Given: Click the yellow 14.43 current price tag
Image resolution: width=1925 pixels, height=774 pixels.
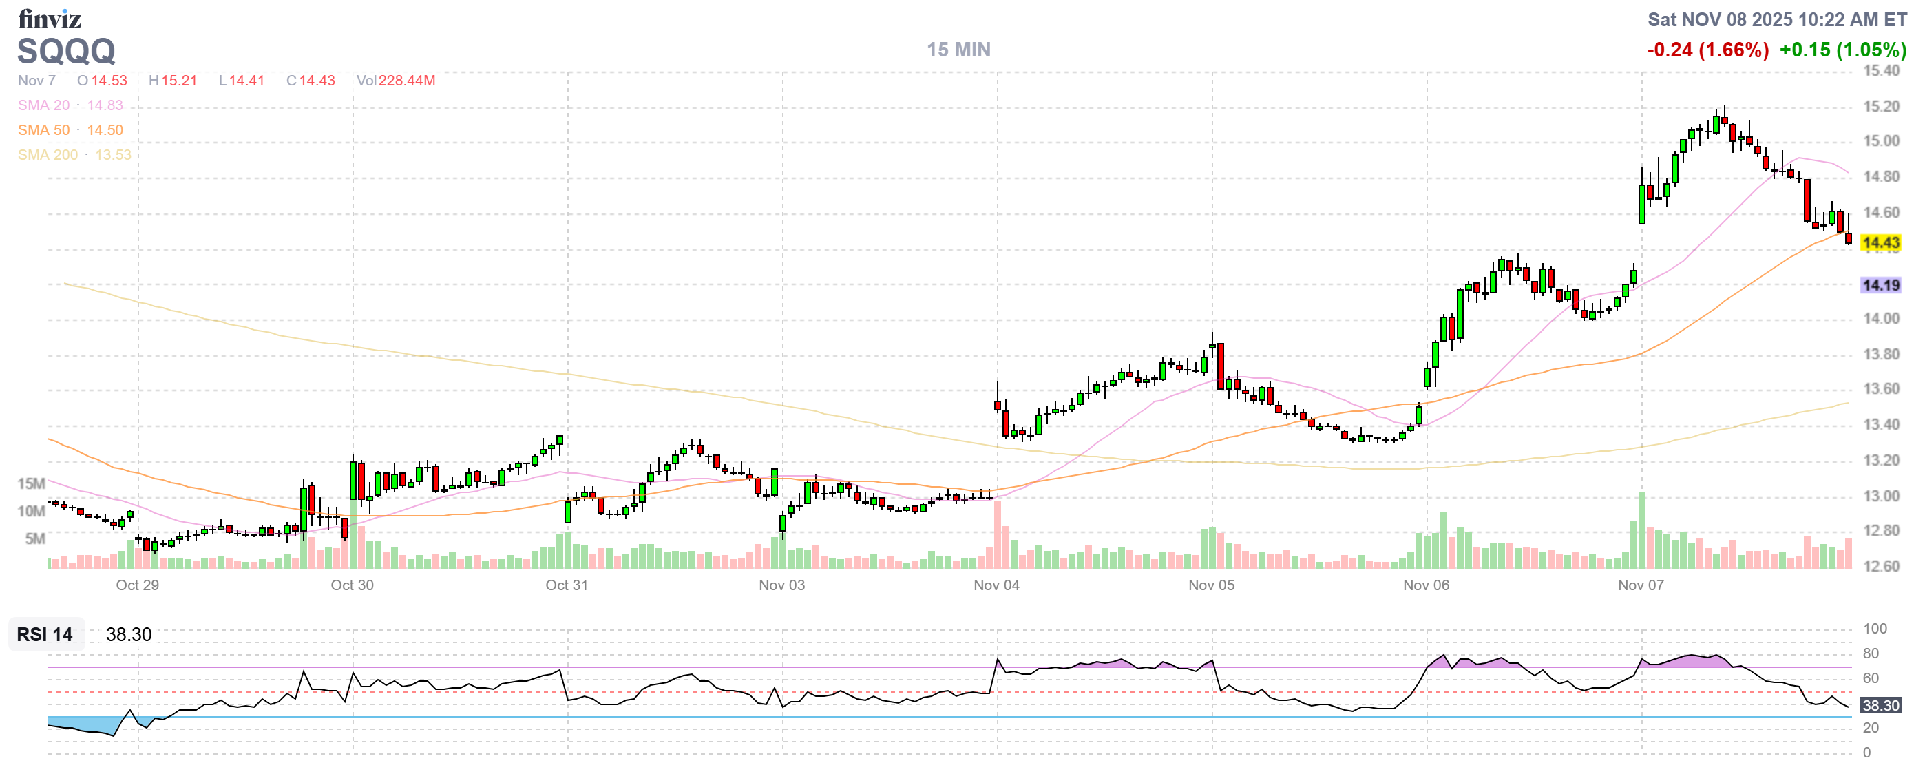Looking at the screenshot, I should 1880,243.
